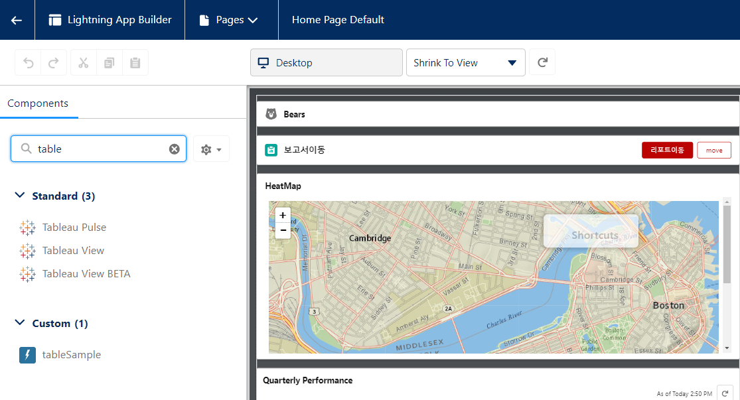Refresh the Quarterly Performance data

coord(725,393)
